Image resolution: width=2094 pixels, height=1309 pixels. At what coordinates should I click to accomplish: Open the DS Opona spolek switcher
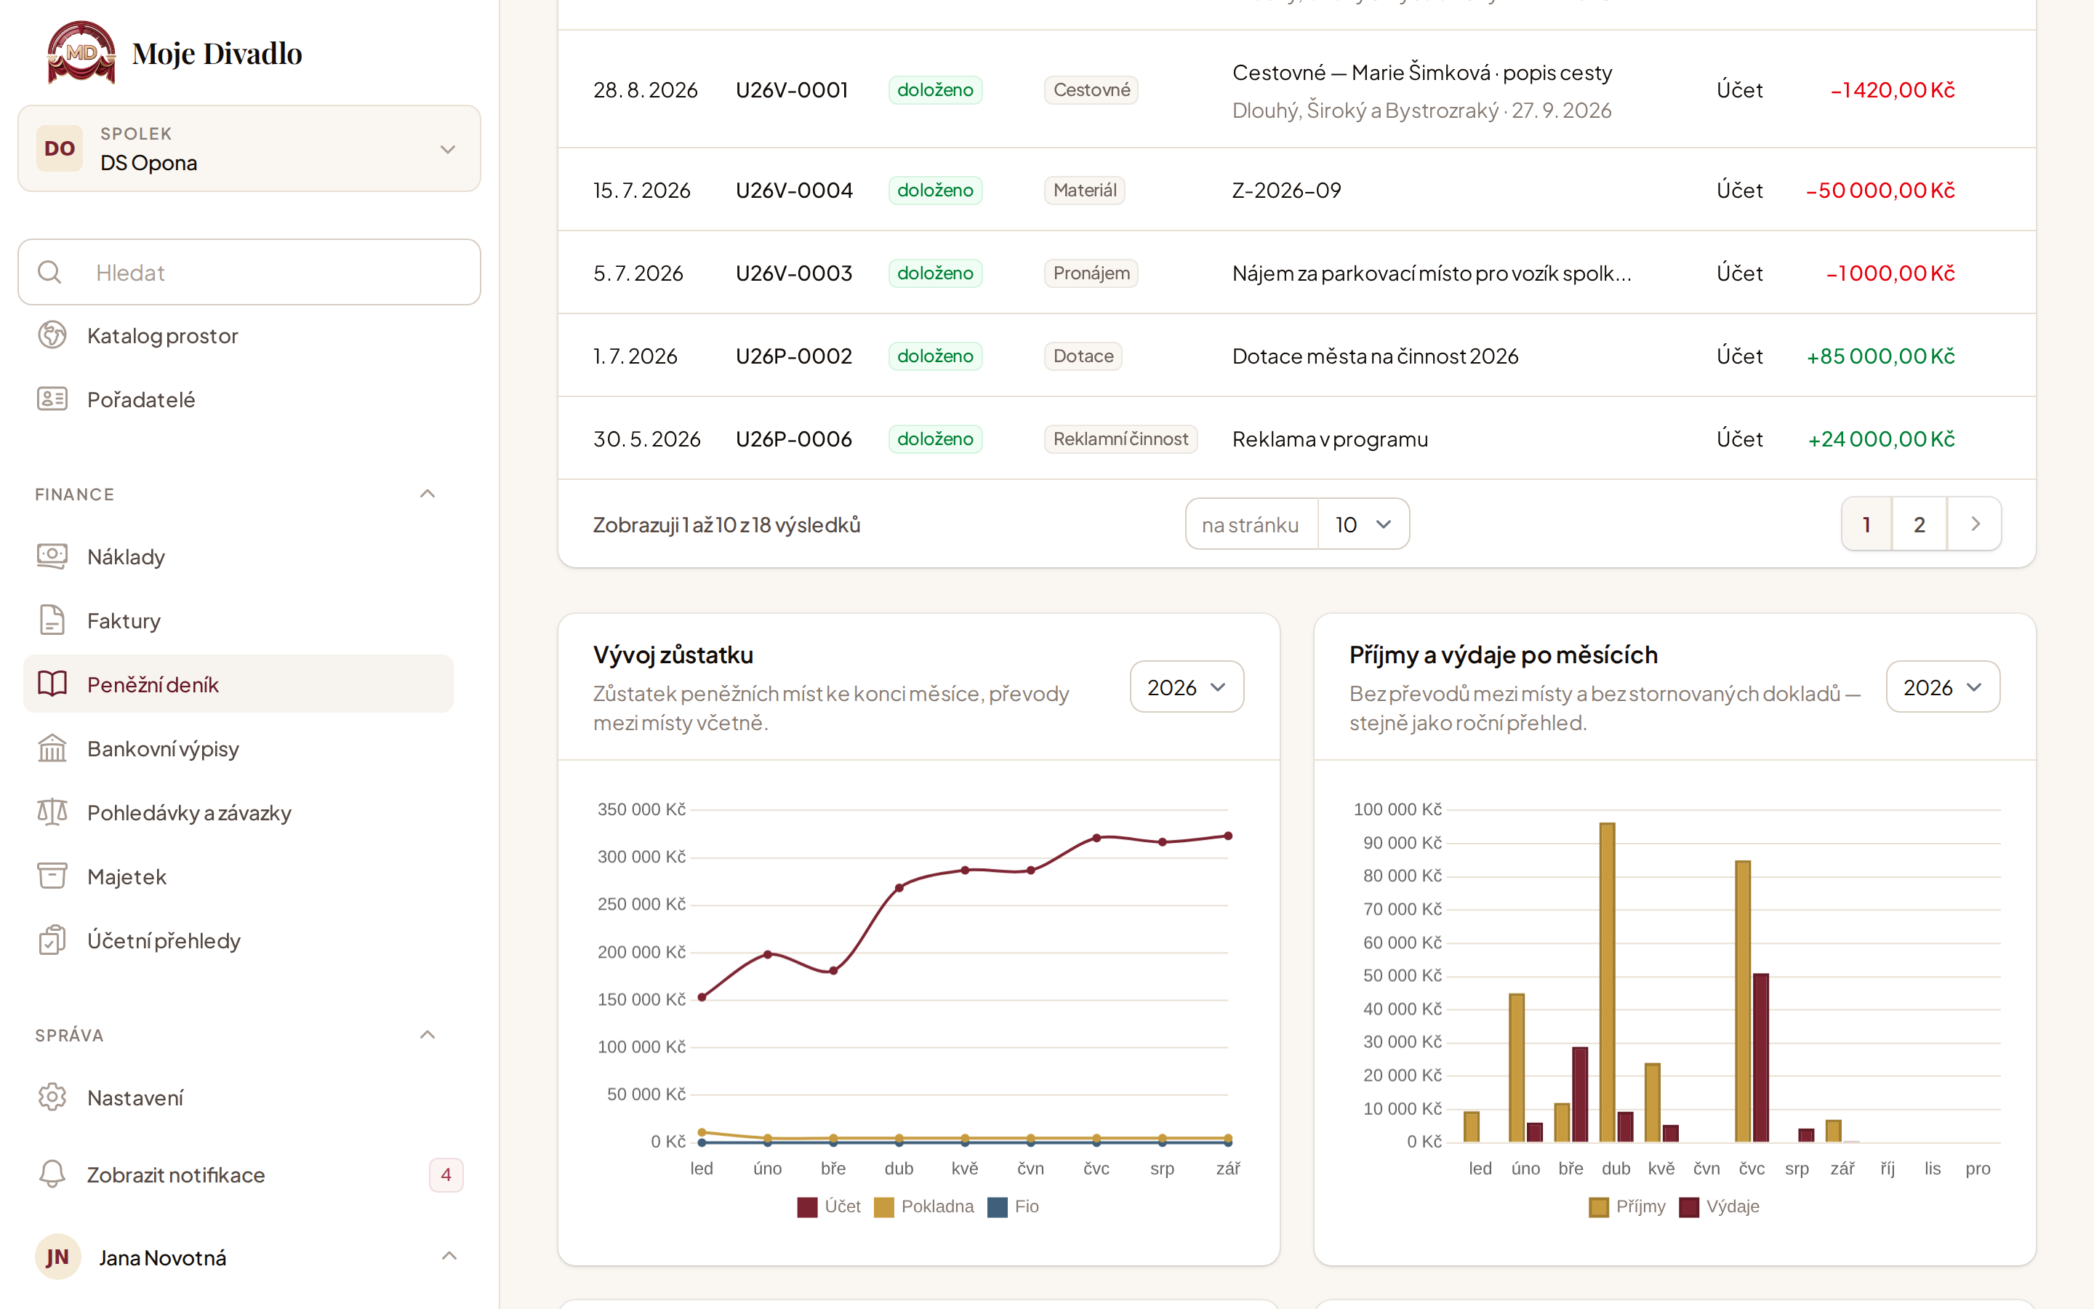click(249, 149)
